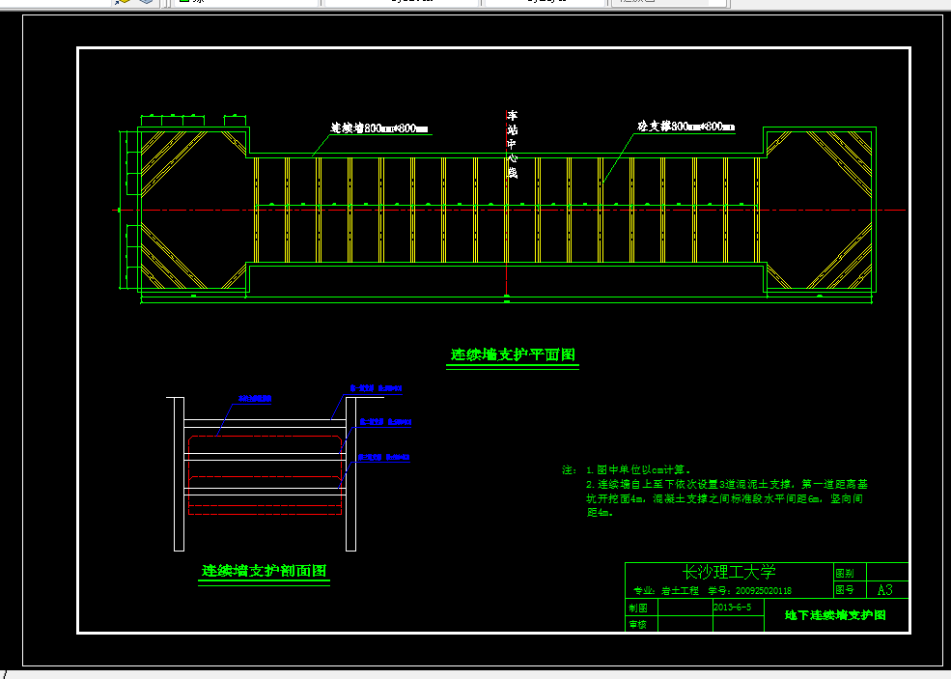The height and width of the screenshot is (679, 951).
Task: Click the 注: note heading
Action: point(569,469)
